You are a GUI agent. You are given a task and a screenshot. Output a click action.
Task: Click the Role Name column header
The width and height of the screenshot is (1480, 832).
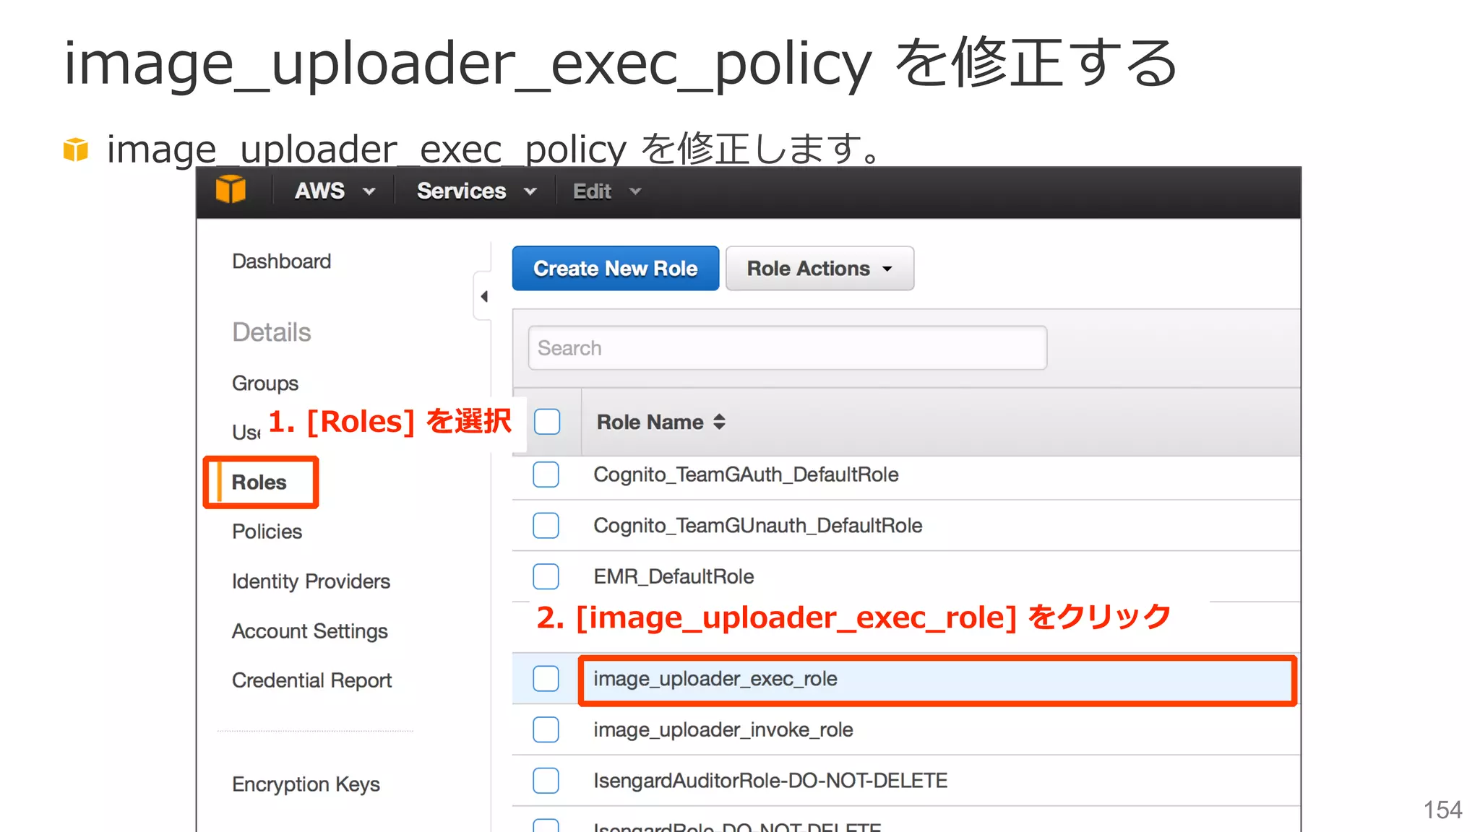[x=650, y=422]
